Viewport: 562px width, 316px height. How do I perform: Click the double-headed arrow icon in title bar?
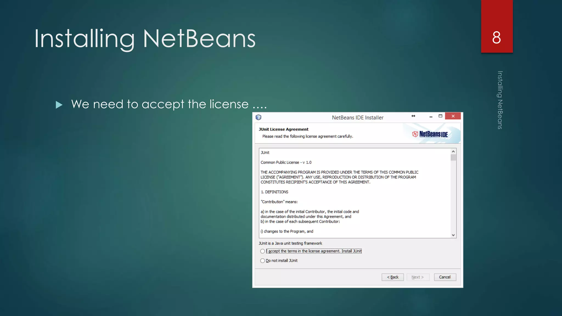[413, 116]
